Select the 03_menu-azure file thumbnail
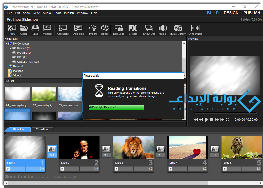Viewport: 263px width, 188px height. coord(70,94)
